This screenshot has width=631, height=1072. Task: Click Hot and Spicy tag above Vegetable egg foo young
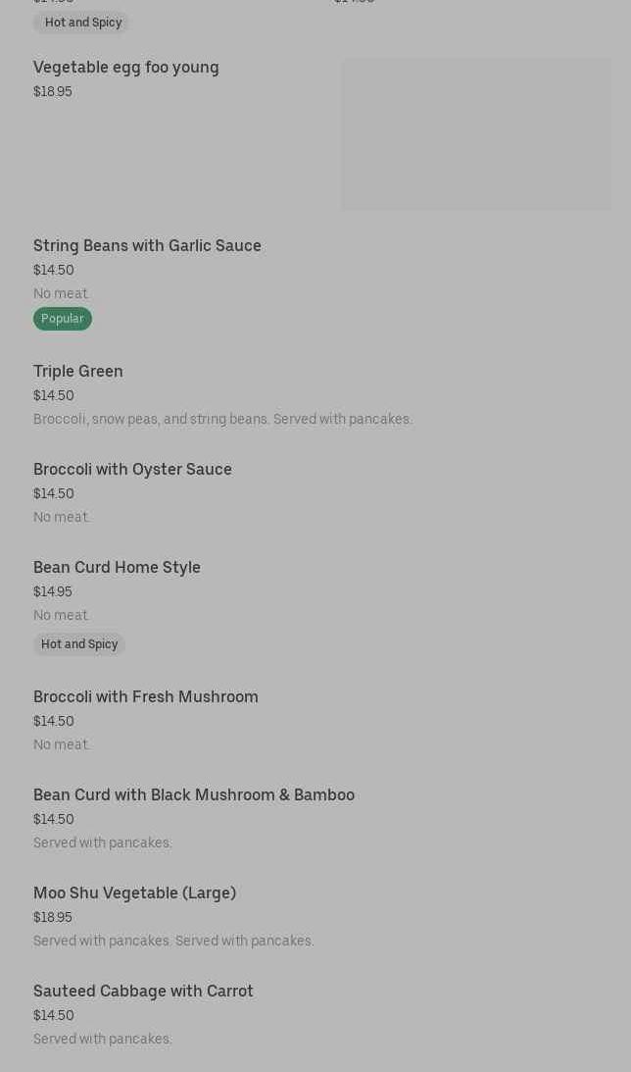83,23
